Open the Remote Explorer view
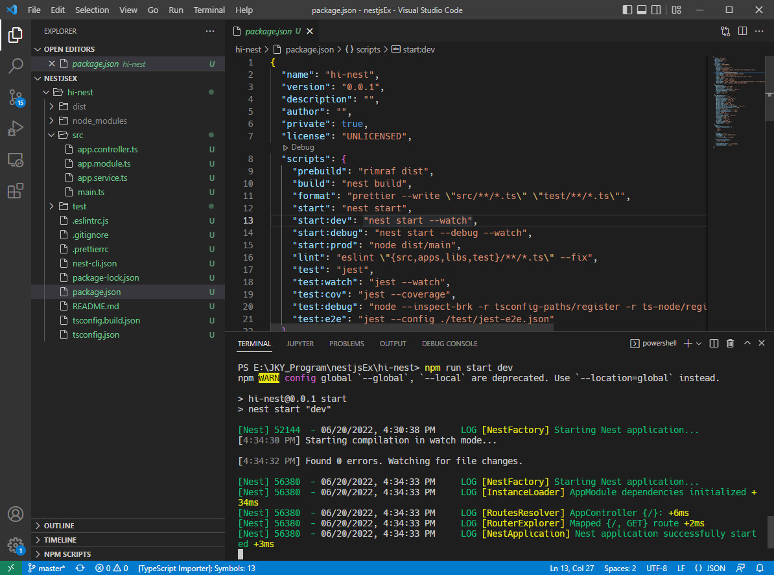This screenshot has height=575, width=774. pyautogui.click(x=16, y=160)
